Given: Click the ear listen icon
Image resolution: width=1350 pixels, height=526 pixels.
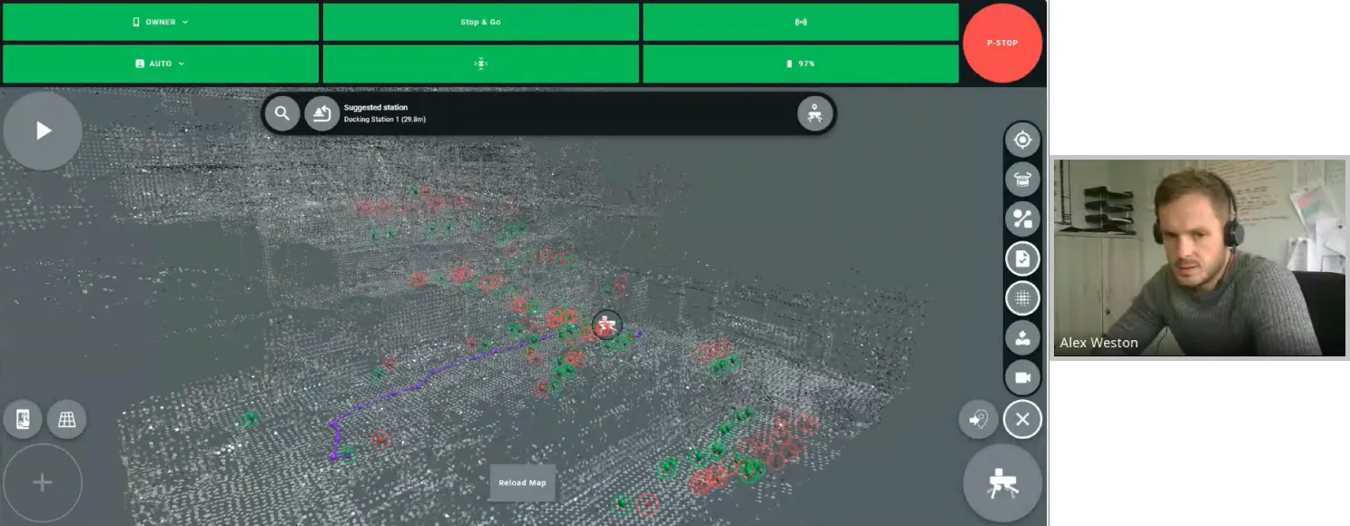Looking at the screenshot, I should tap(978, 419).
